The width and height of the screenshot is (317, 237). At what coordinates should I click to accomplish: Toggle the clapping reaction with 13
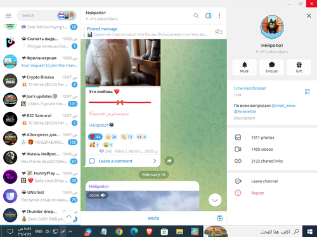pyautogui.click(x=127, y=137)
